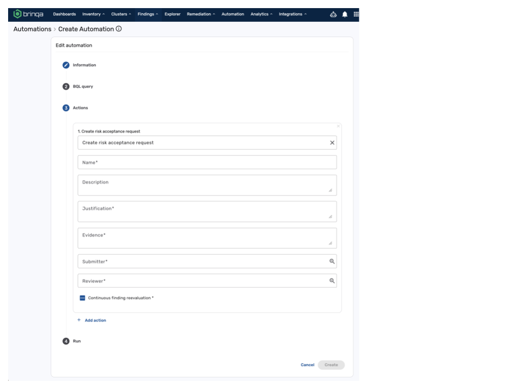Expand the Analytics menu

click(262, 14)
